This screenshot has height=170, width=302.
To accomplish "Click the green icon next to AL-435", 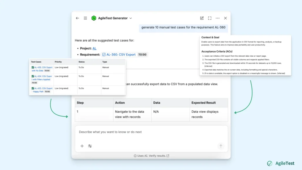I will click(33, 68).
